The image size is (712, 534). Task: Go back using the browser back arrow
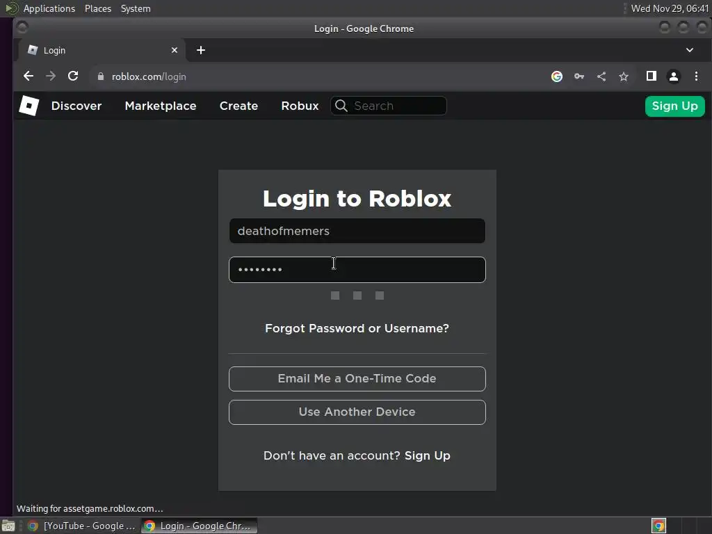tap(28, 76)
